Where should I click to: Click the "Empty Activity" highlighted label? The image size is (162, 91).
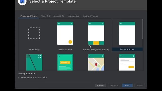(127, 50)
